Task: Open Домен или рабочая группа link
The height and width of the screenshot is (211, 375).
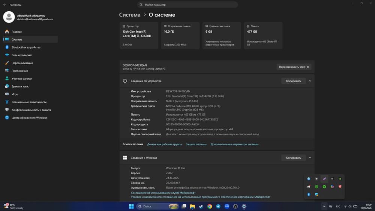Action: pyautogui.click(x=164, y=144)
